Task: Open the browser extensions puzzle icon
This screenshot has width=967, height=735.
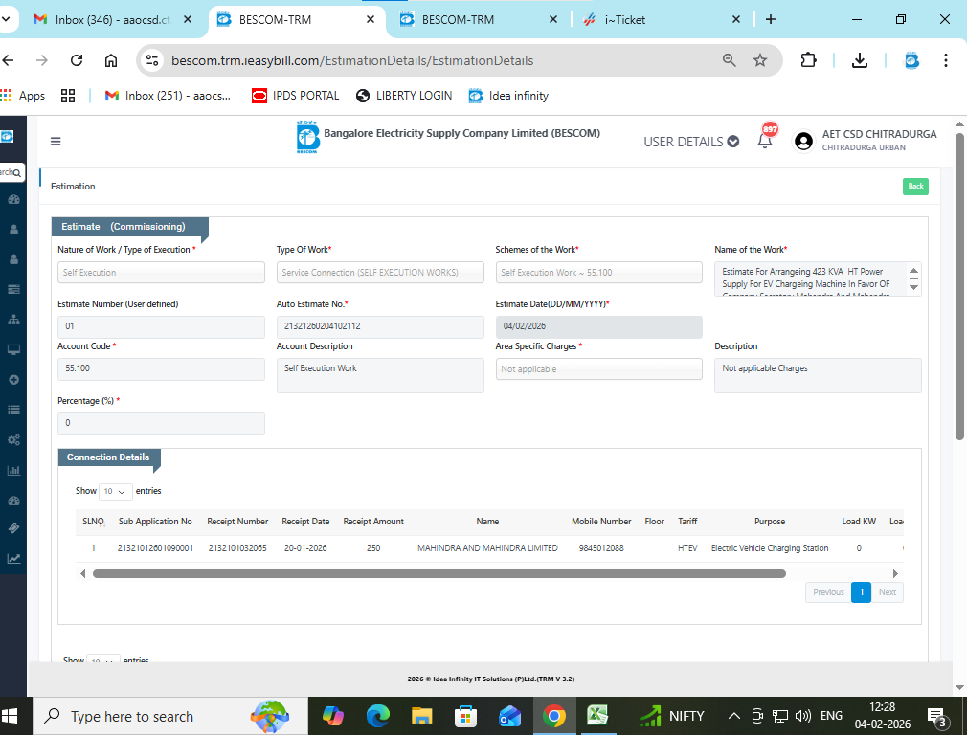Action: pos(808,60)
